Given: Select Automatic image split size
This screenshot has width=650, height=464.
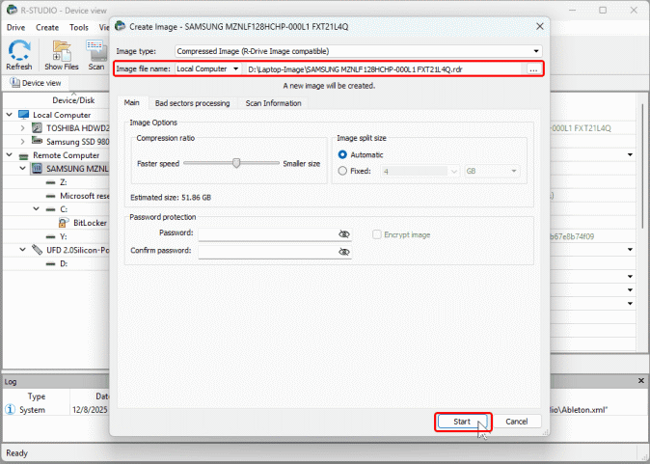Looking at the screenshot, I should pos(343,154).
